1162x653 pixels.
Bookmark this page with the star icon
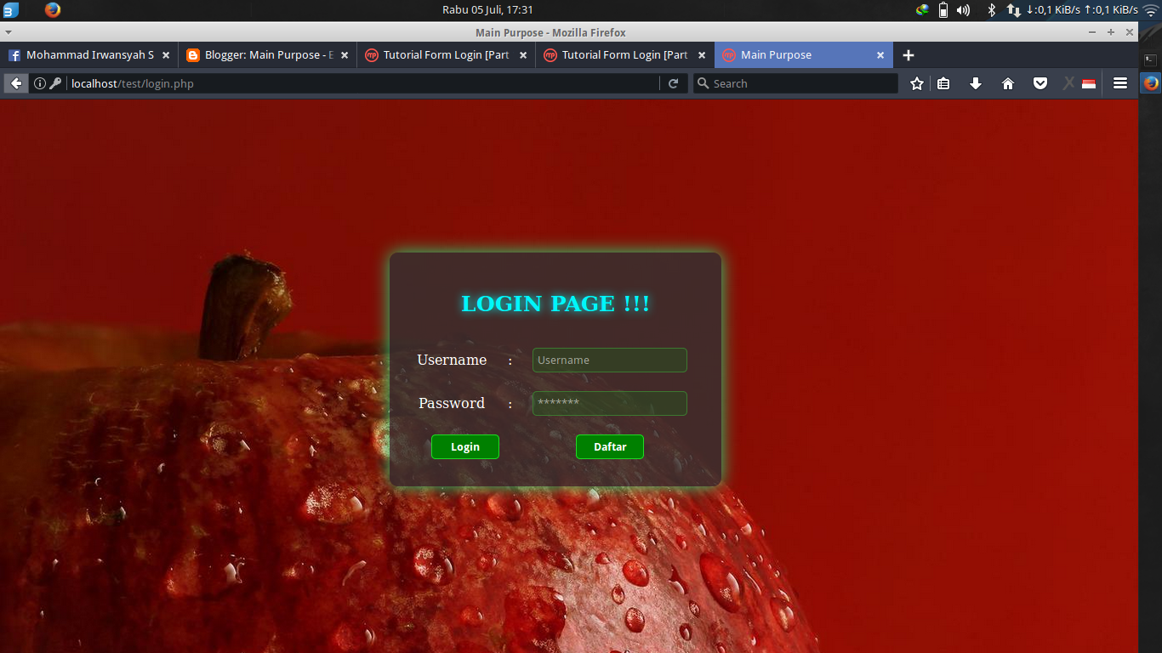916,83
